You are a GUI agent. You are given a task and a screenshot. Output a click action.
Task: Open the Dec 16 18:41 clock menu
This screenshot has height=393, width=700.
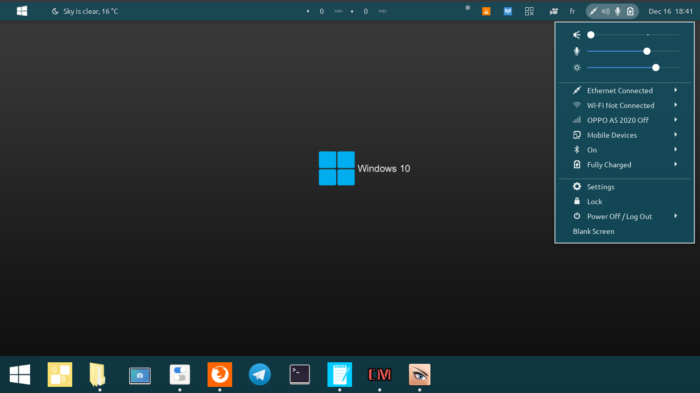pyautogui.click(x=671, y=11)
